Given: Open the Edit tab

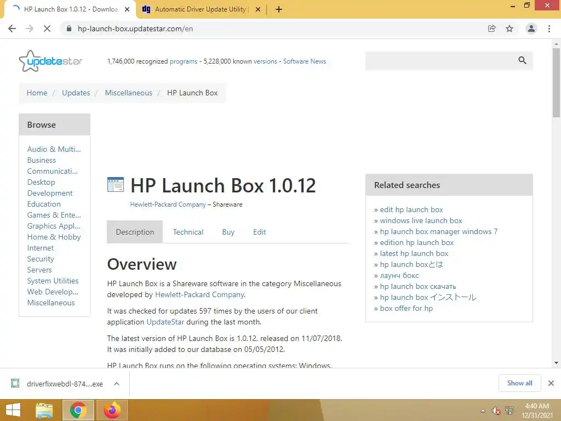Looking at the screenshot, I should click(259, 232).
